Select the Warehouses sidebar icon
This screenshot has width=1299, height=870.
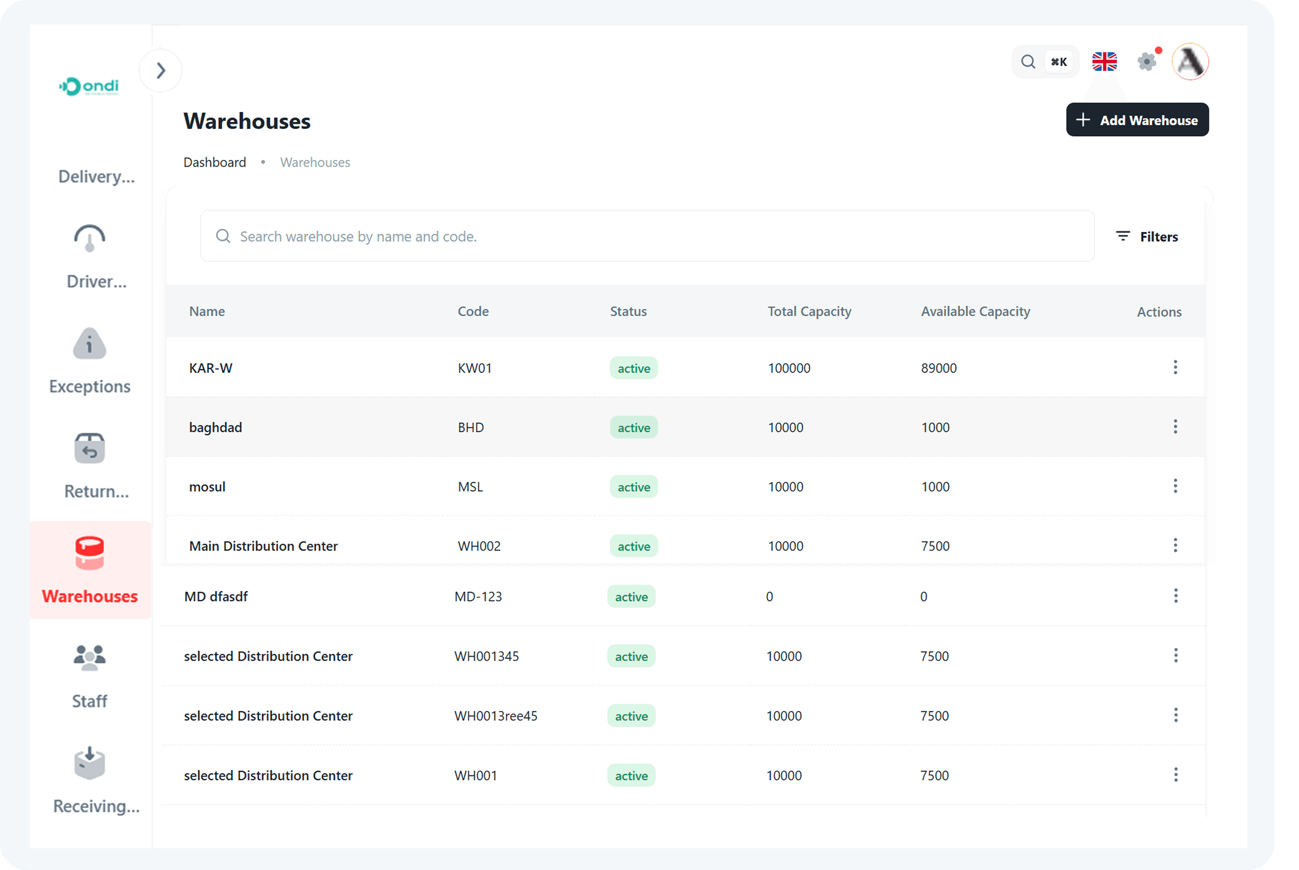click(x=89, y=553)
